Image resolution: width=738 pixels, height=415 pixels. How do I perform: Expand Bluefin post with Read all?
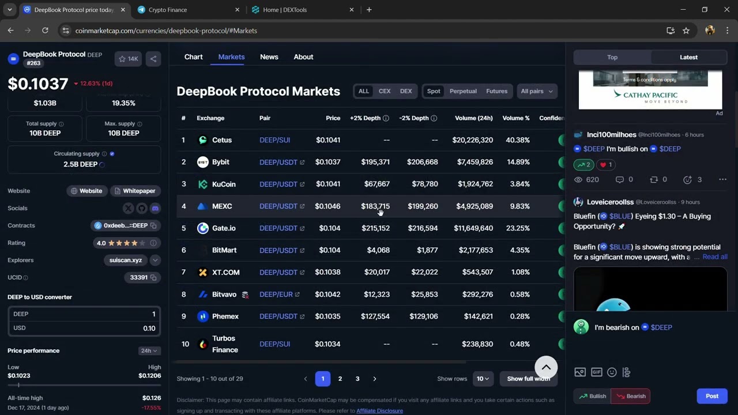(715, 257)
